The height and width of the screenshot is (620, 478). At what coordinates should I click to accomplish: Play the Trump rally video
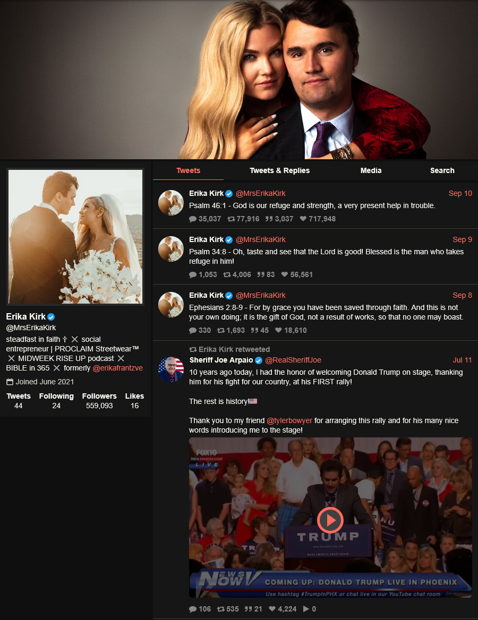[330, 520]
